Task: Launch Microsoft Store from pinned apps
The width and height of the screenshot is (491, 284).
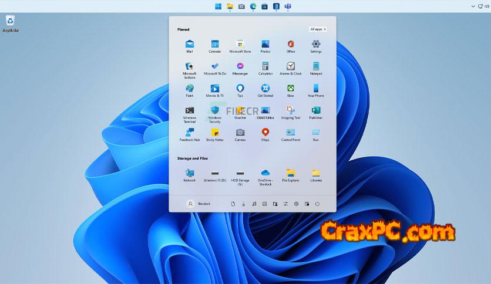Action: point(240,45)
